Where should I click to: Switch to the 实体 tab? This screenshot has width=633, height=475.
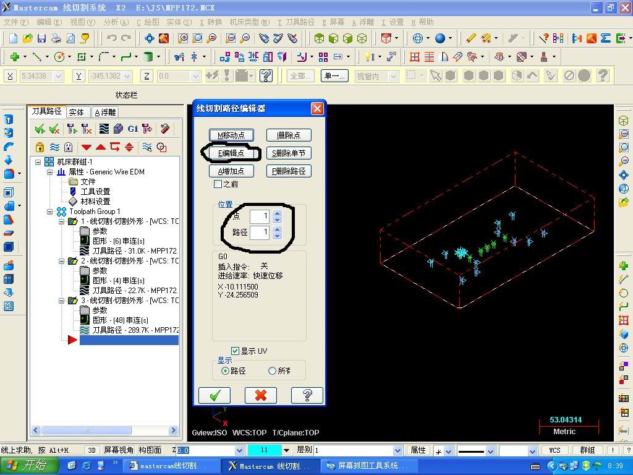pos(76,112)
